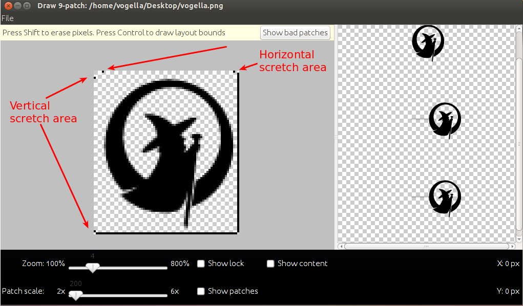Select the top preview witch logo
523x306 pixels.
(428, 43)
